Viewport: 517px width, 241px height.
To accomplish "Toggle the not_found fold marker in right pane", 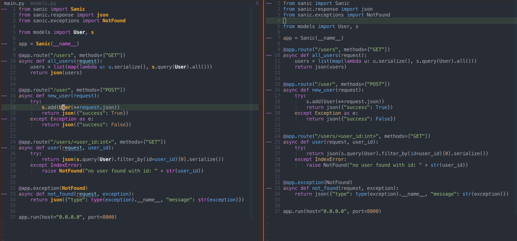I will point(268,188).
